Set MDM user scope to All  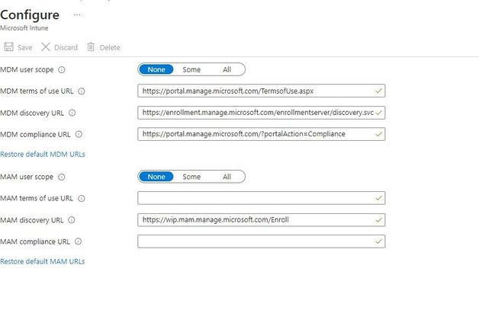point(227,69)
